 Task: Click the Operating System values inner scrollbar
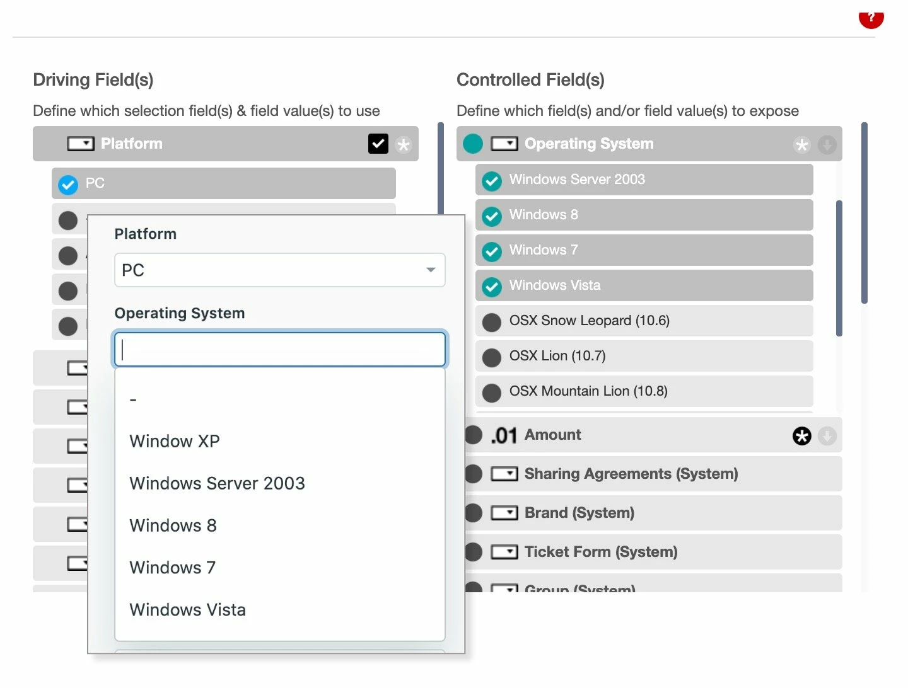839,268
